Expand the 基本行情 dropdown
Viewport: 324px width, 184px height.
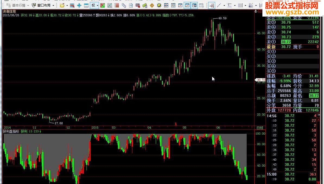[28, 6]
